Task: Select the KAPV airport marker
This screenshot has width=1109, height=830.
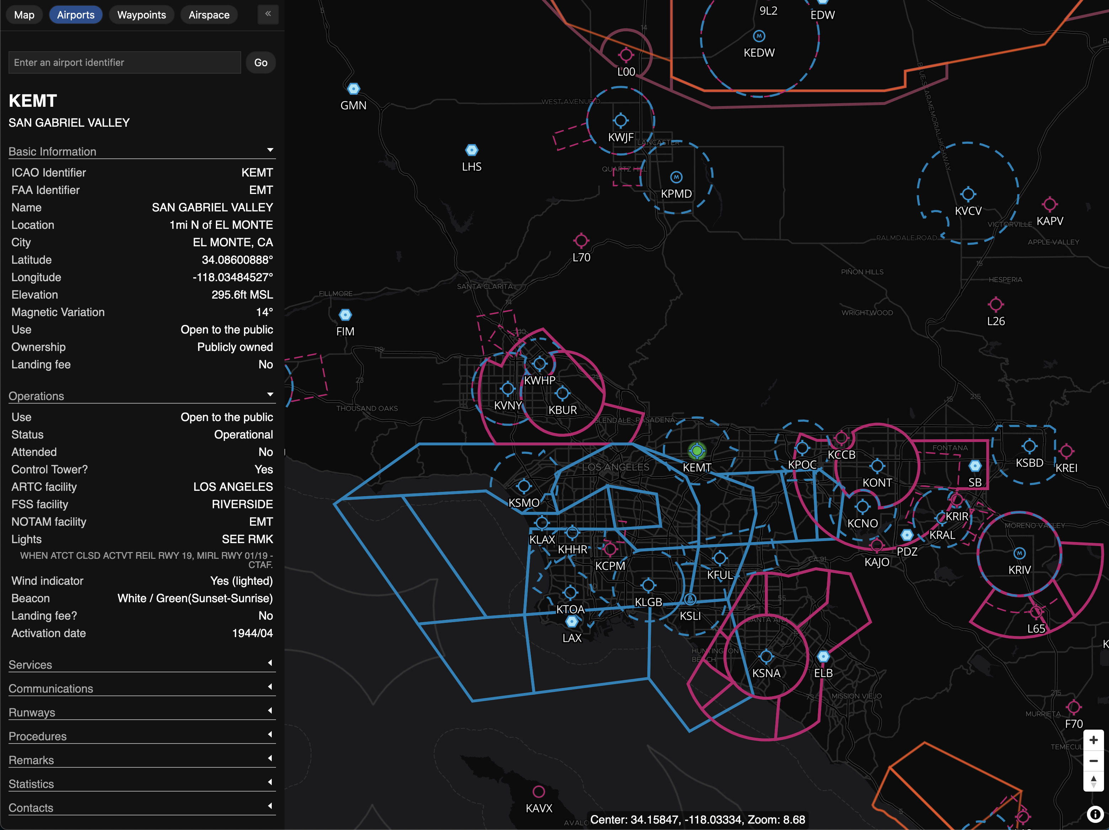Action: [x=1049, y=204]
